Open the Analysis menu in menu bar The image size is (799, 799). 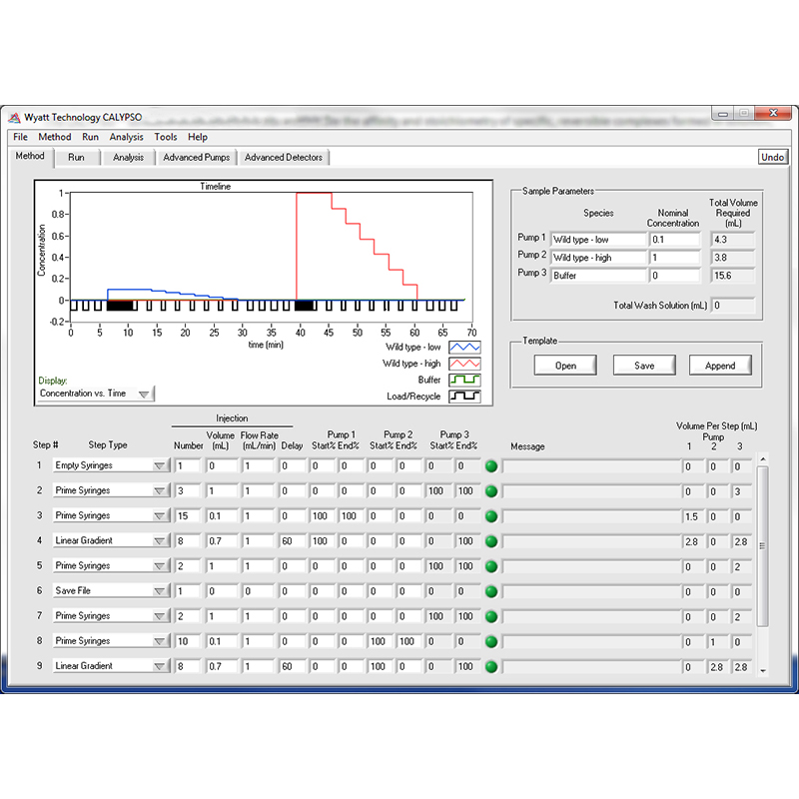coord(127,137)
